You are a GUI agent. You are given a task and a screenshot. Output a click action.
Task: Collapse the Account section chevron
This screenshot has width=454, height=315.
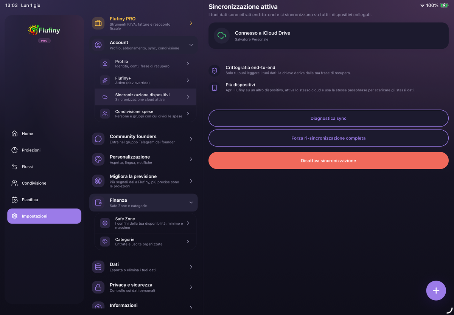coord(191,45)
